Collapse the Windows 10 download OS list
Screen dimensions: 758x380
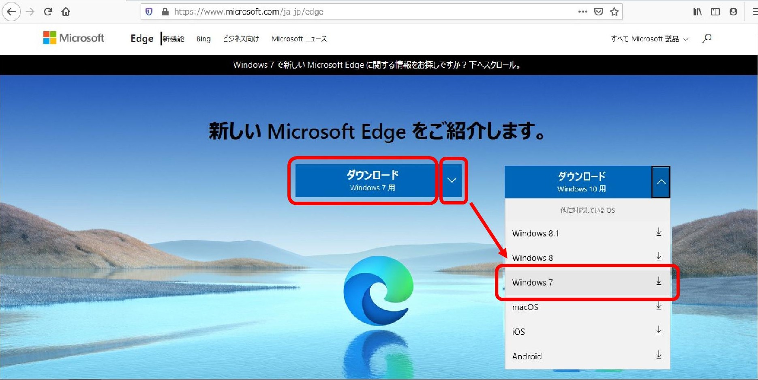click(x=661, y=182)
